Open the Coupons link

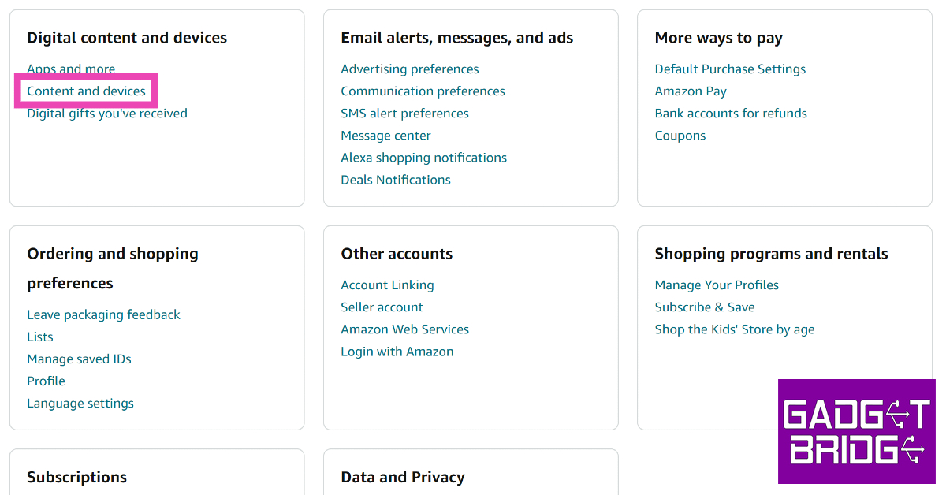tap(680, 136)
